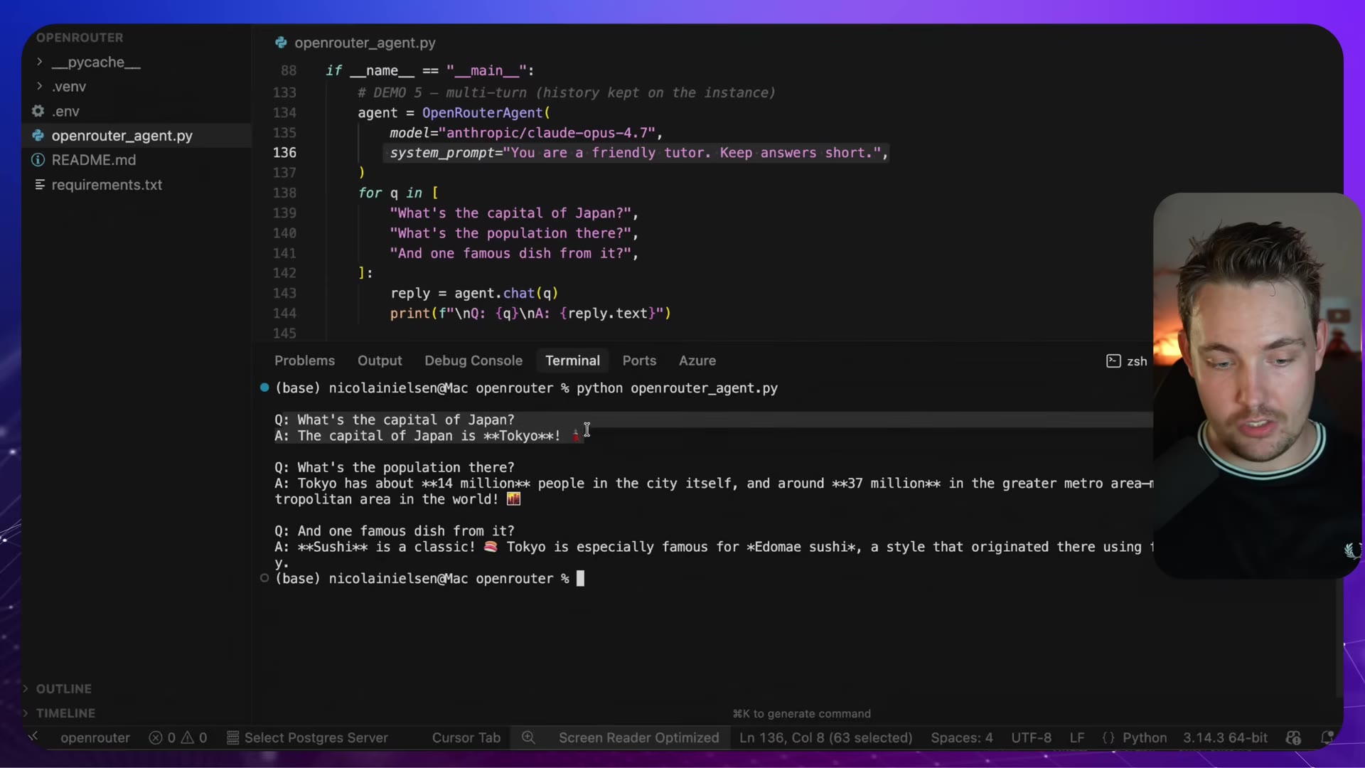Click Cursor Tab in status bar

(466, 737)
